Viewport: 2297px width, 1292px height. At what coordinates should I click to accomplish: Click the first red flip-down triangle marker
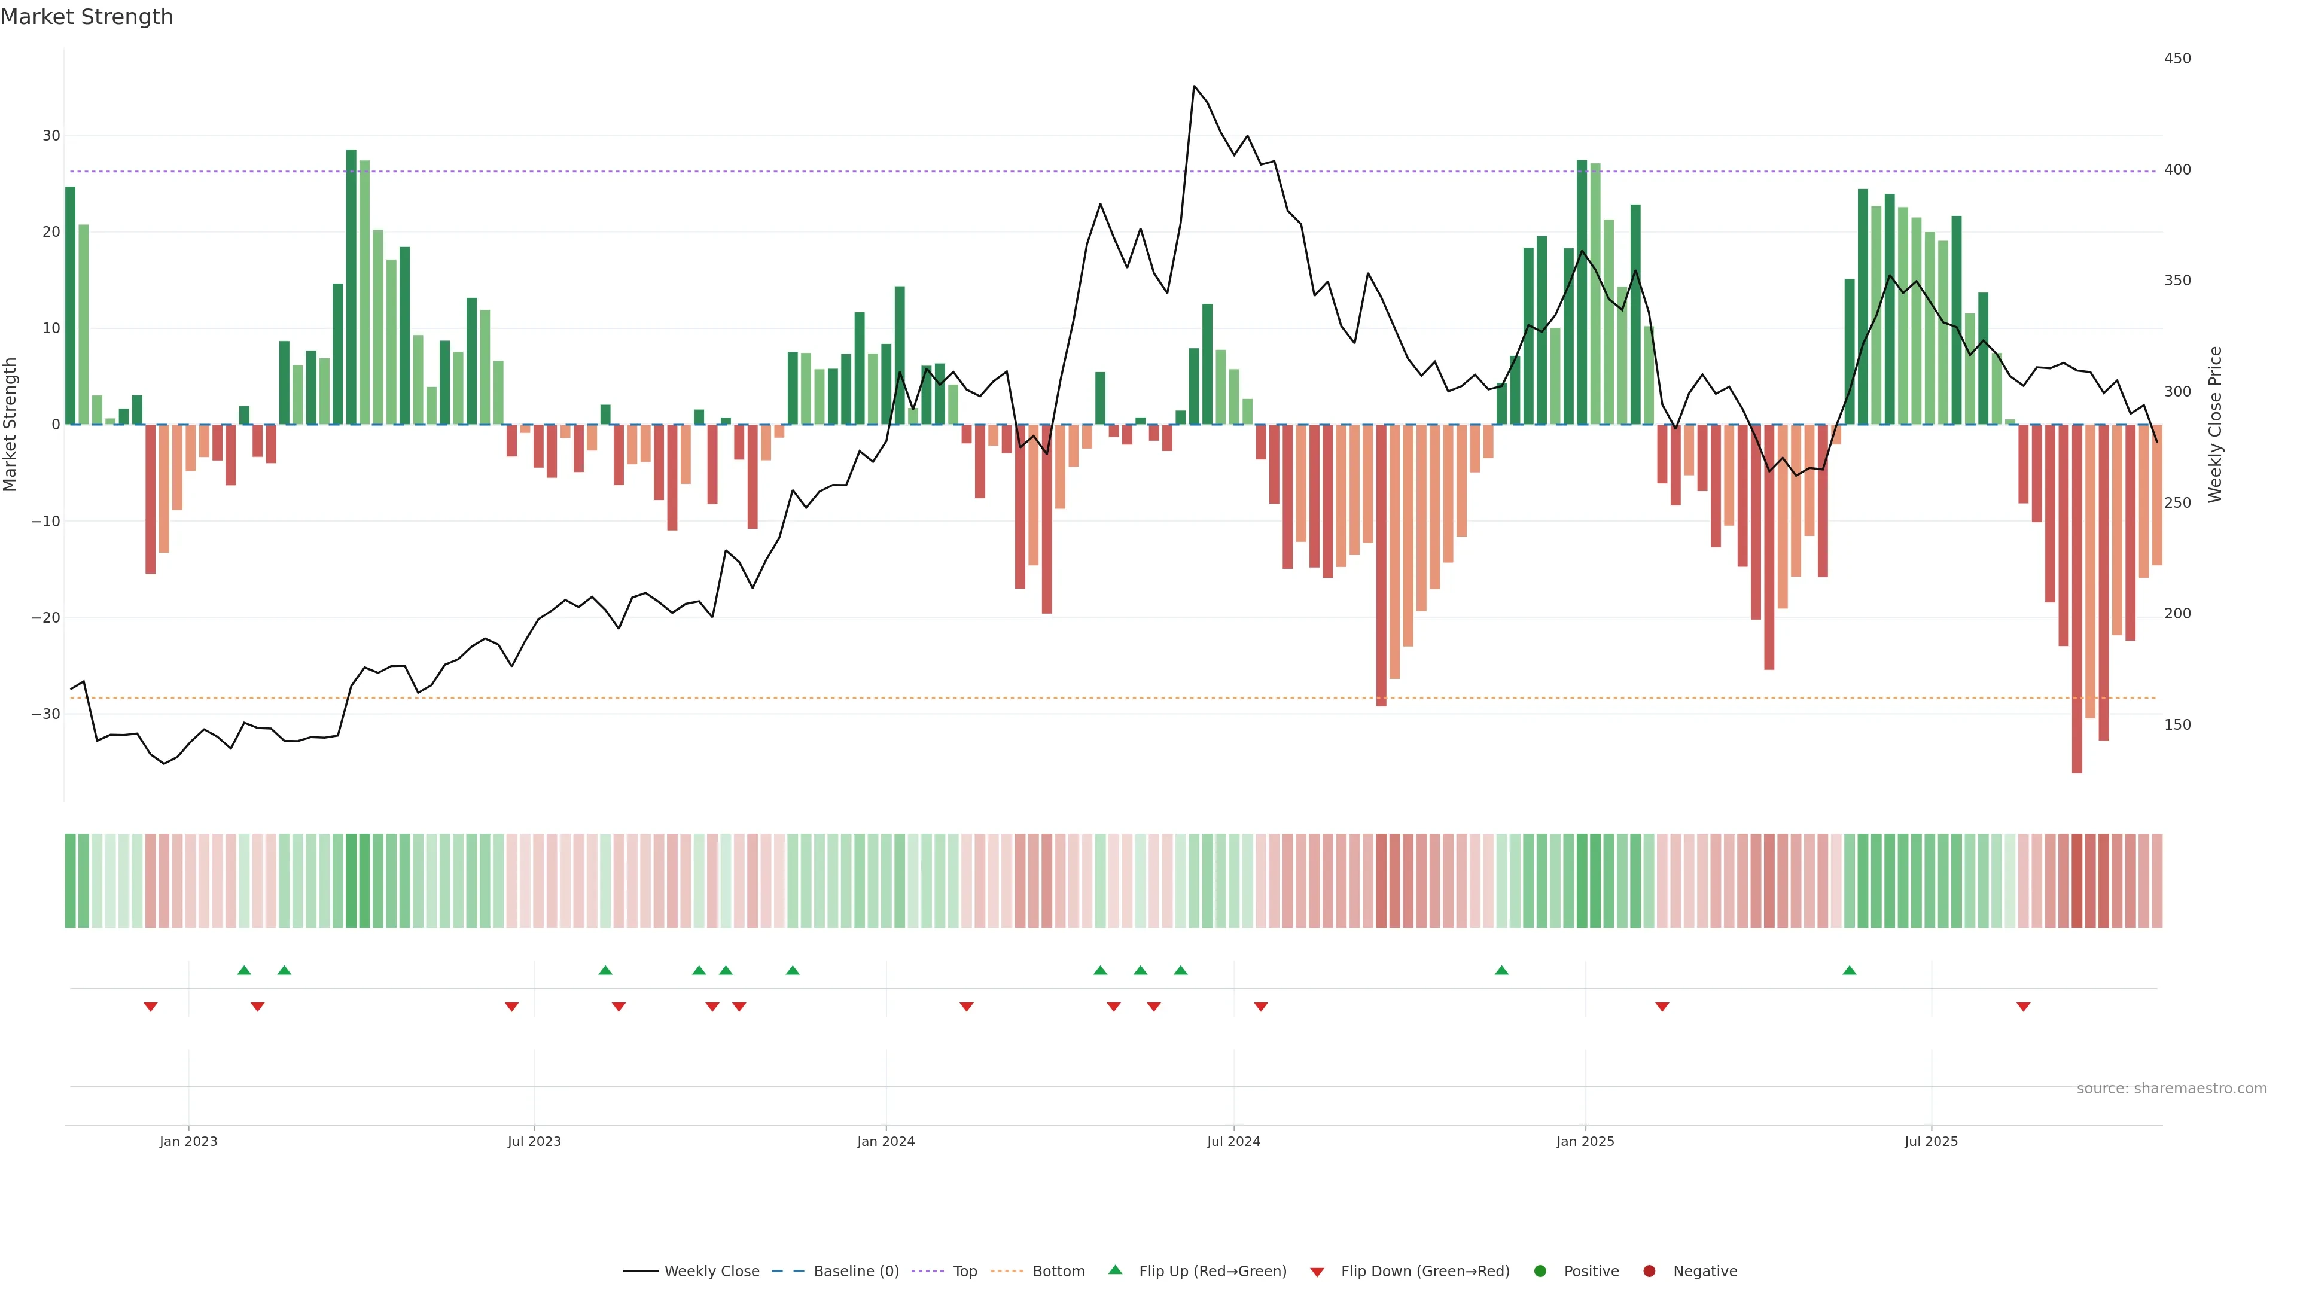[151, 1007]
